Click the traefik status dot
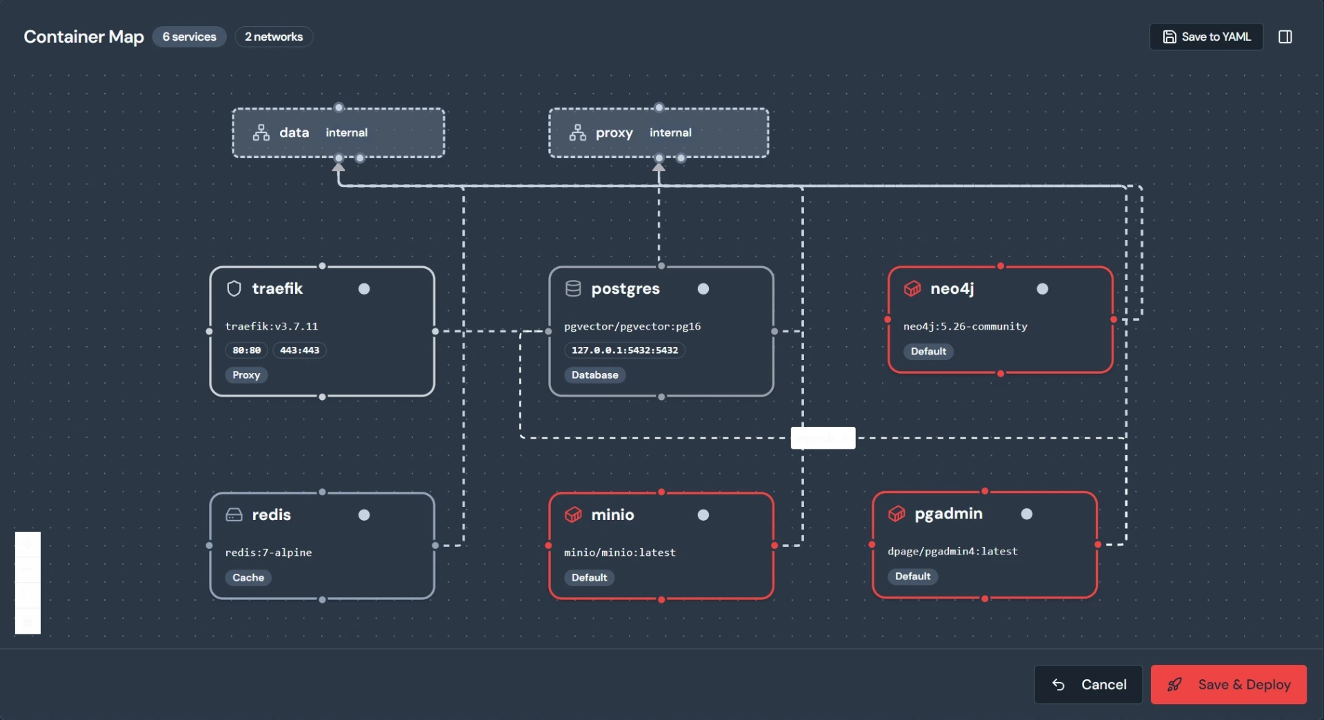Screen dimensions: 1324x720 point(364,289)
